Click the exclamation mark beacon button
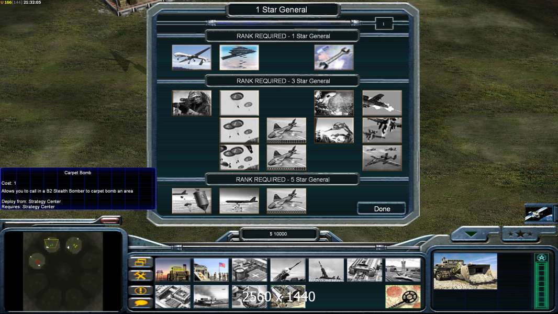The width and height of the screenshot is (558, 314). click(141, 290)
